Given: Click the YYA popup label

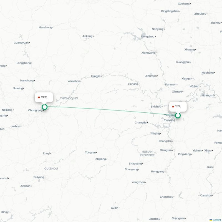Looking at the screenshot, I should click(178, 107).
